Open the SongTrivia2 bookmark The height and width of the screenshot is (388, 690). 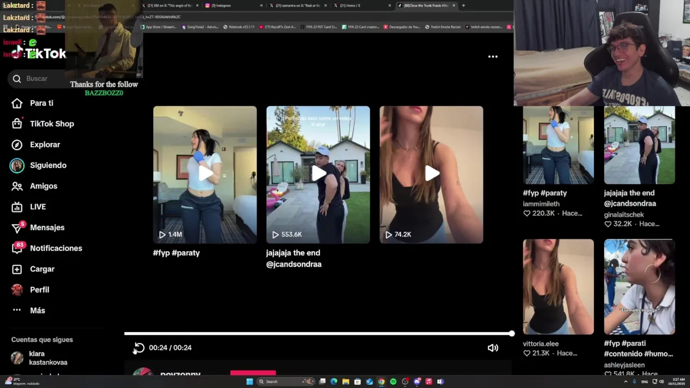[201, 26]
